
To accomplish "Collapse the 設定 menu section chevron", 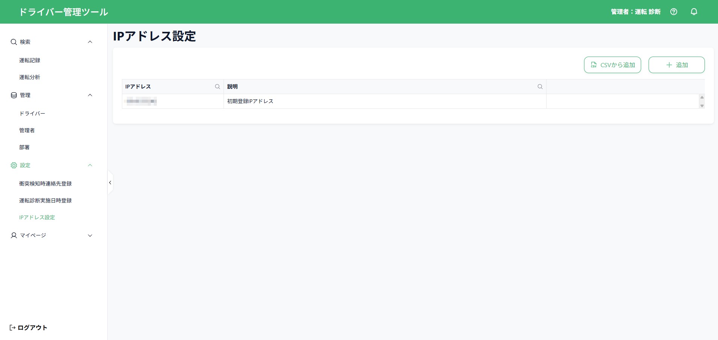I will coord(90,165).
